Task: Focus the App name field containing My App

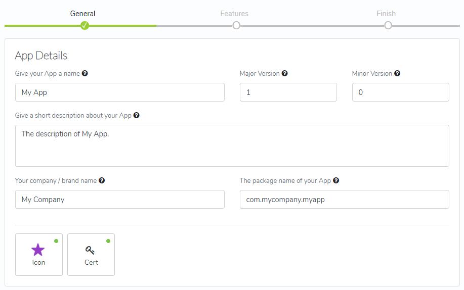Action: 120,92
